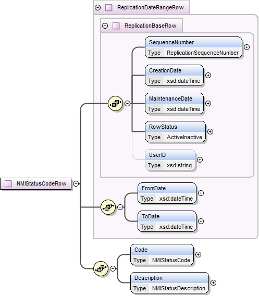
Task: Click the type icon next to ReplicationBaseRow
Action: 116,26
